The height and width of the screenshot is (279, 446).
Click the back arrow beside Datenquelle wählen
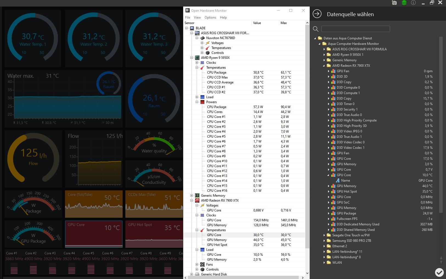coord(317,14)
